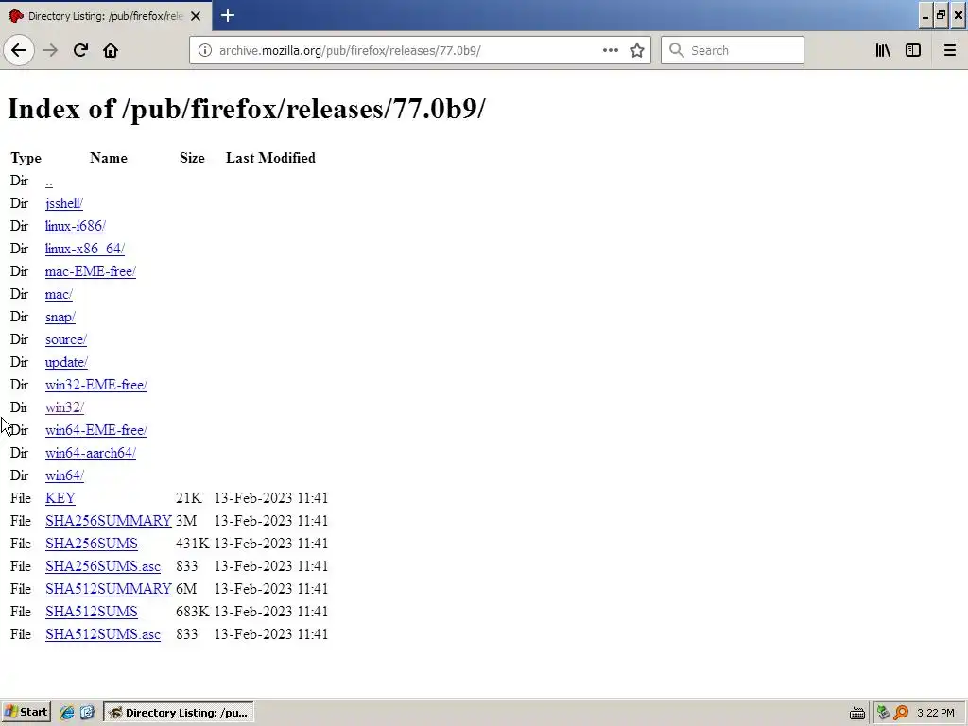Click the Index of /pub/firefox/releases/77.0b9/ heading
The height and width of the screenshot is (726, 968).
click(x=247, y=110)
